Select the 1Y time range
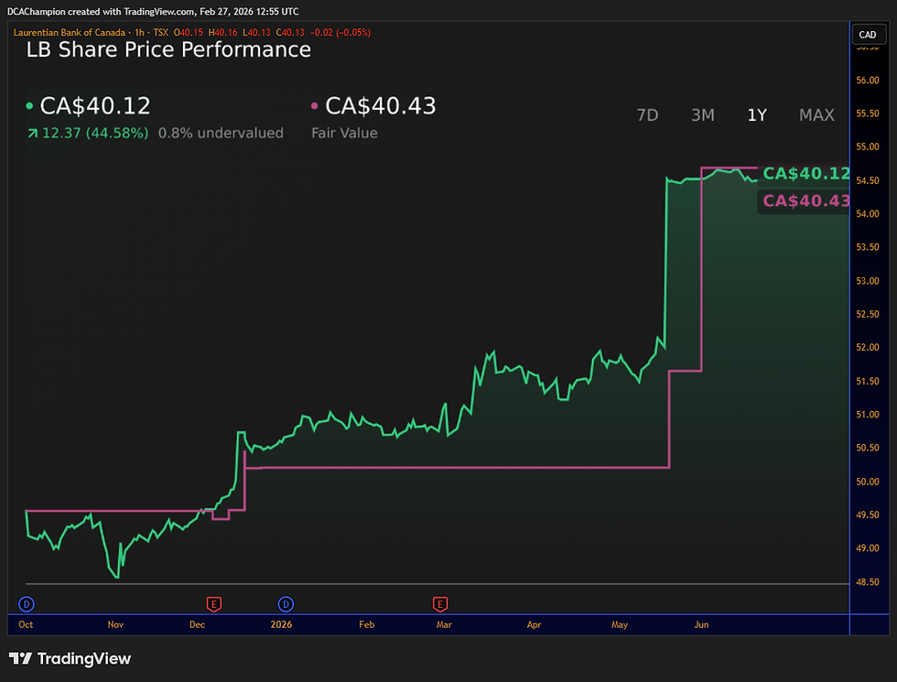 click(757, 115)
